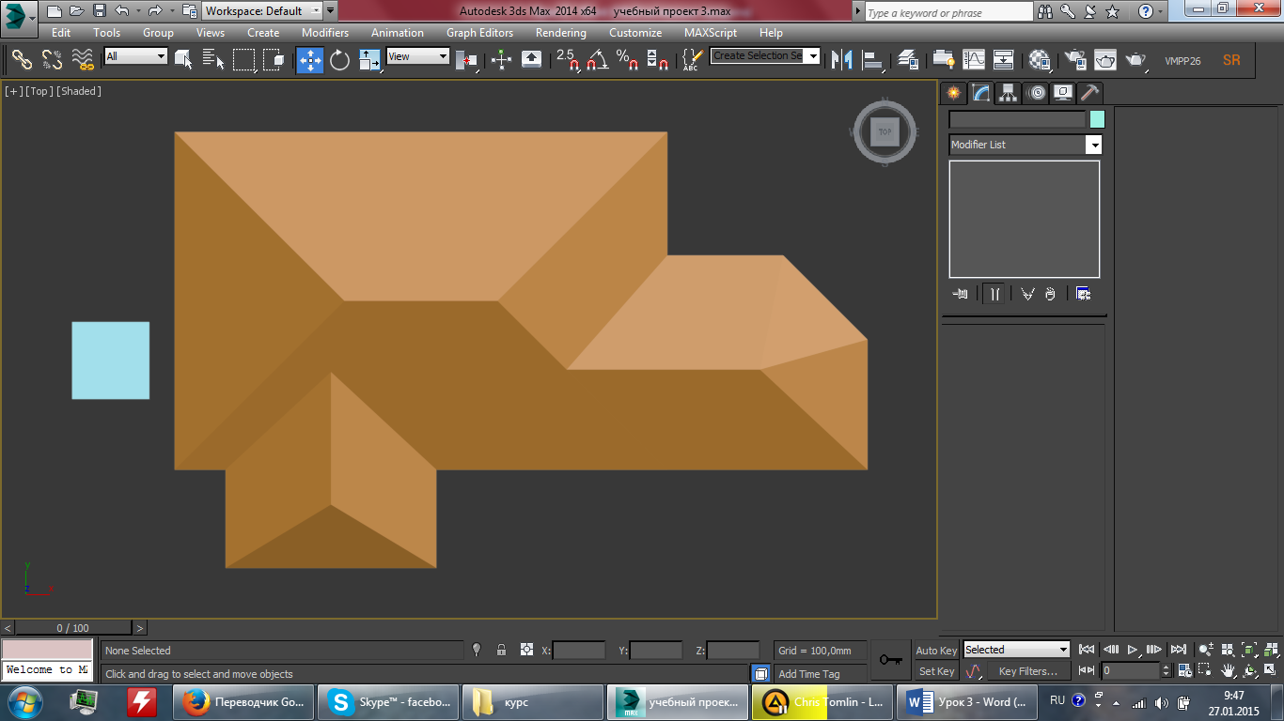
Task: Click the Play Animation button
Action: pyautogui.click(x=1133, y=650)
